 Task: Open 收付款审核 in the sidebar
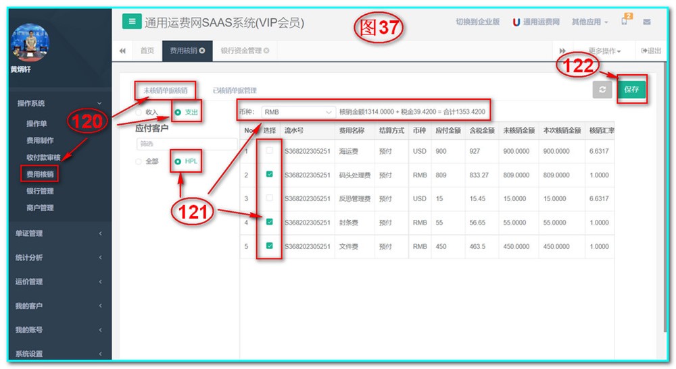click(x=43, y=157)
